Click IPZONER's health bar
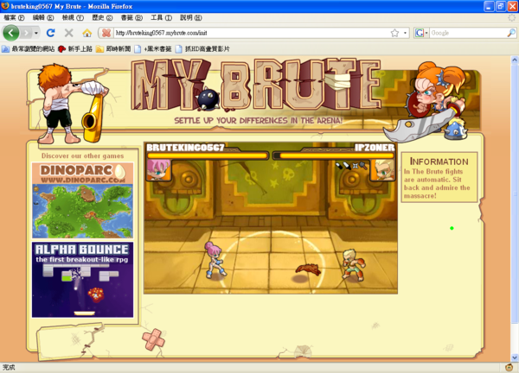The width and height of the screenshot is (519, 373). (334, 155)
